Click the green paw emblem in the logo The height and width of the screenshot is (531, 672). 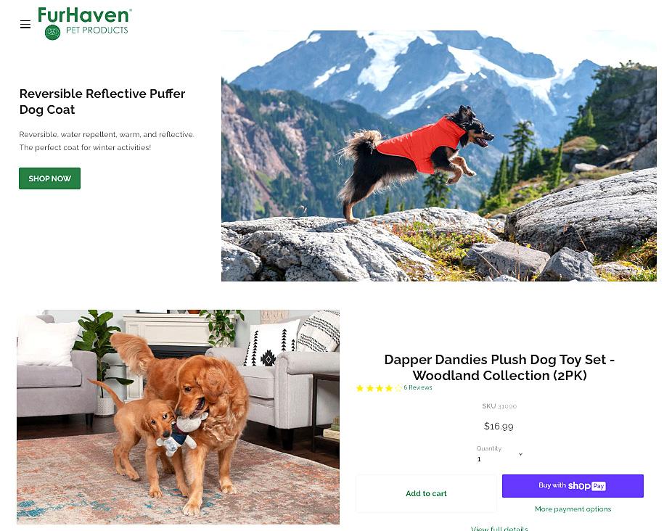tap(53, 32)
